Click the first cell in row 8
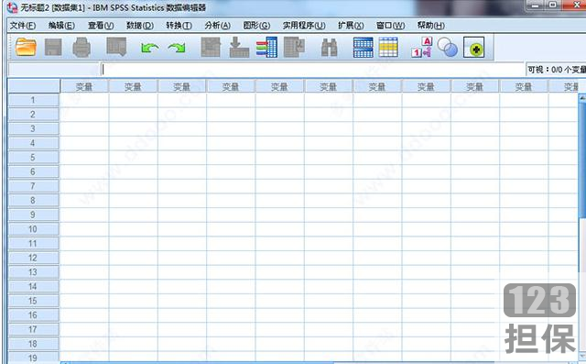 point(84,201)
